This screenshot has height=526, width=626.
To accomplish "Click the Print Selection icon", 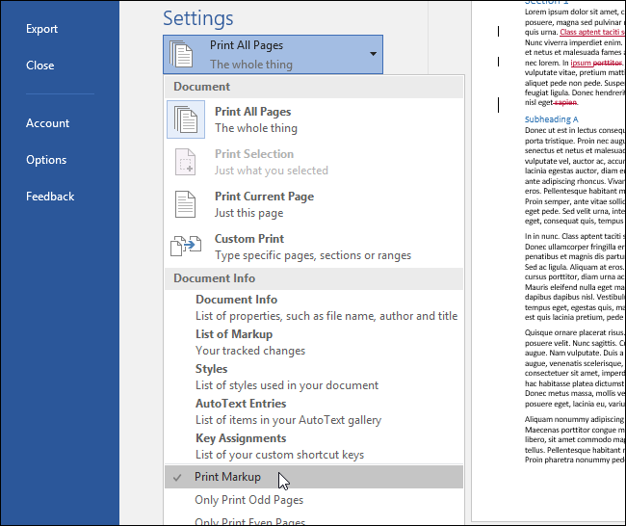I will pyautogui.click(x=186, y=162).
